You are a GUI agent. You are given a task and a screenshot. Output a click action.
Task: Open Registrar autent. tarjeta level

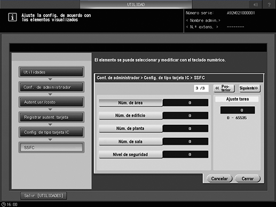pyautogui.click(x=51, y=117)
